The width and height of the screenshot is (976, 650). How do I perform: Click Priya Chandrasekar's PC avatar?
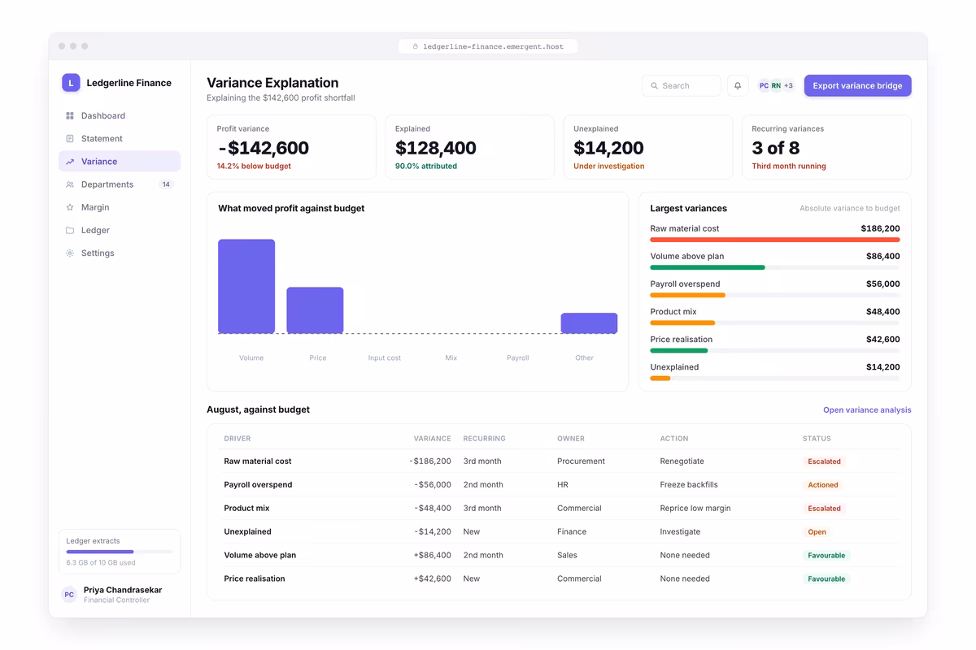point(69,595)
